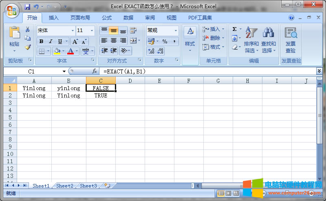Click Merge and Center icon
Screen dimensions: 326x201
pos(133,41)
